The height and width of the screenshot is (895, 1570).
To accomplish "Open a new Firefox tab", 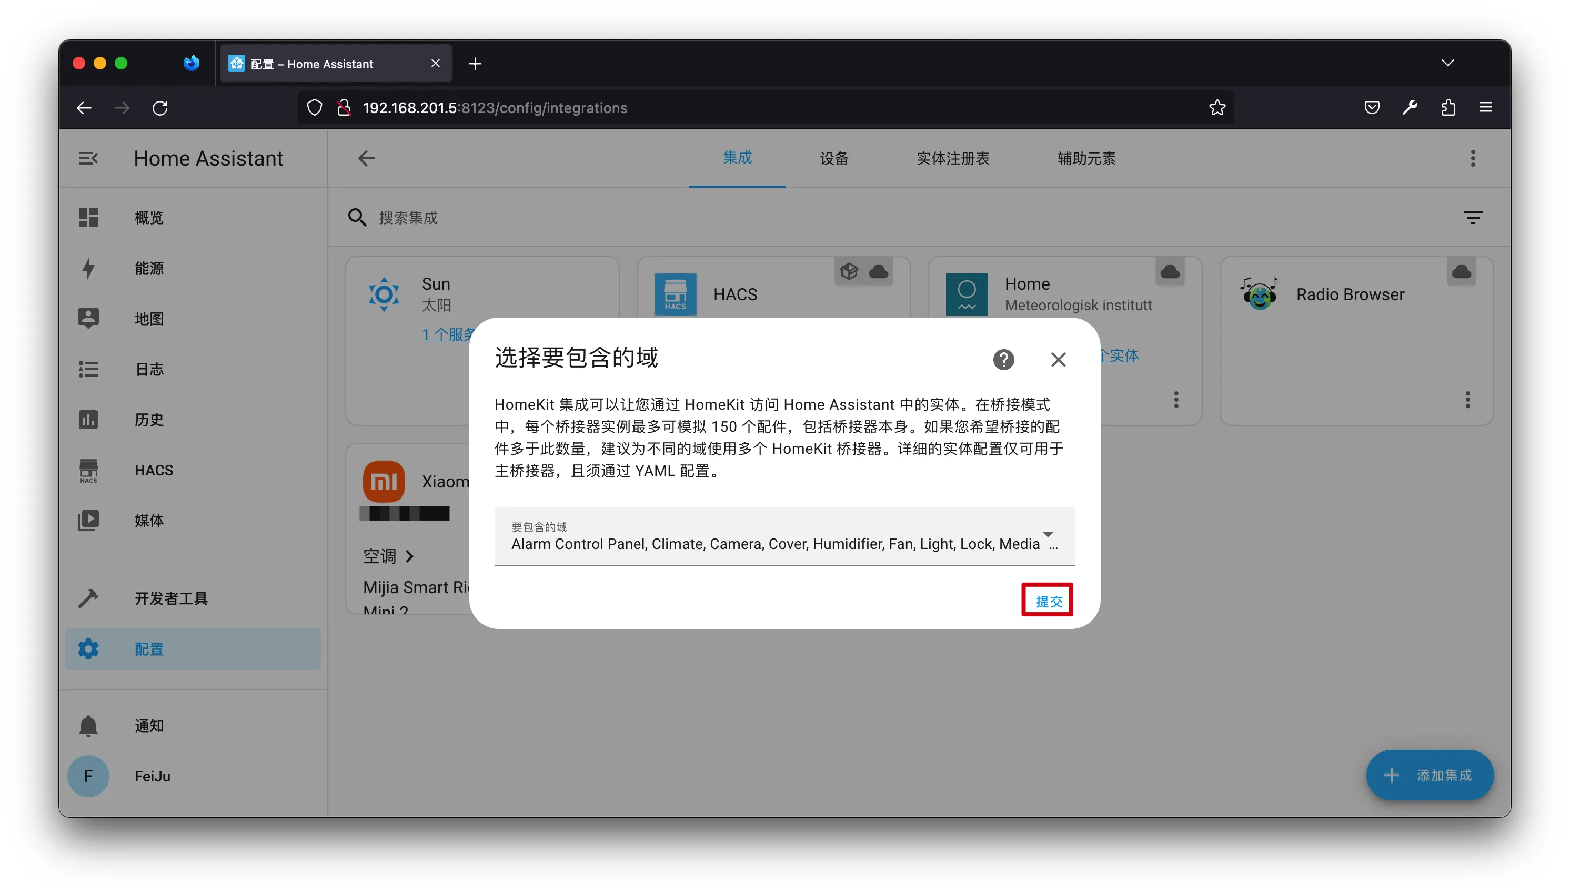I will point(475,64).
